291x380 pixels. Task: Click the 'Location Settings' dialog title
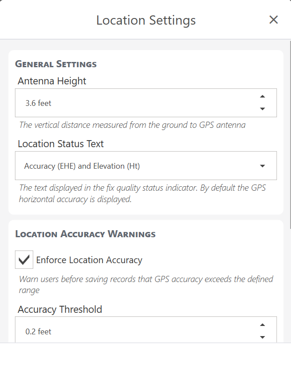[146, 20]
